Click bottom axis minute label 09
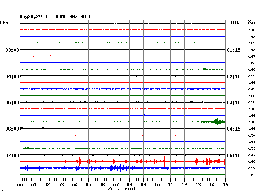The image size is (257, 195). [x=143, y=185]
